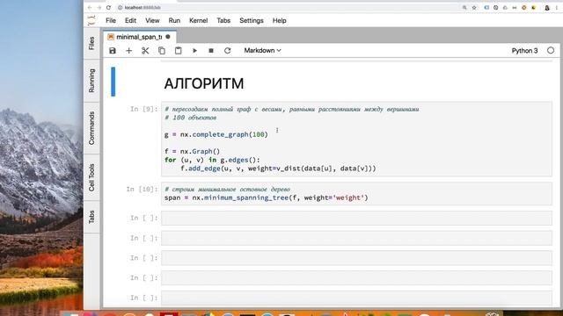Viewport: 563px width, 316px height.
Task: Open the Tabs menu
Action: pos(223,20)
